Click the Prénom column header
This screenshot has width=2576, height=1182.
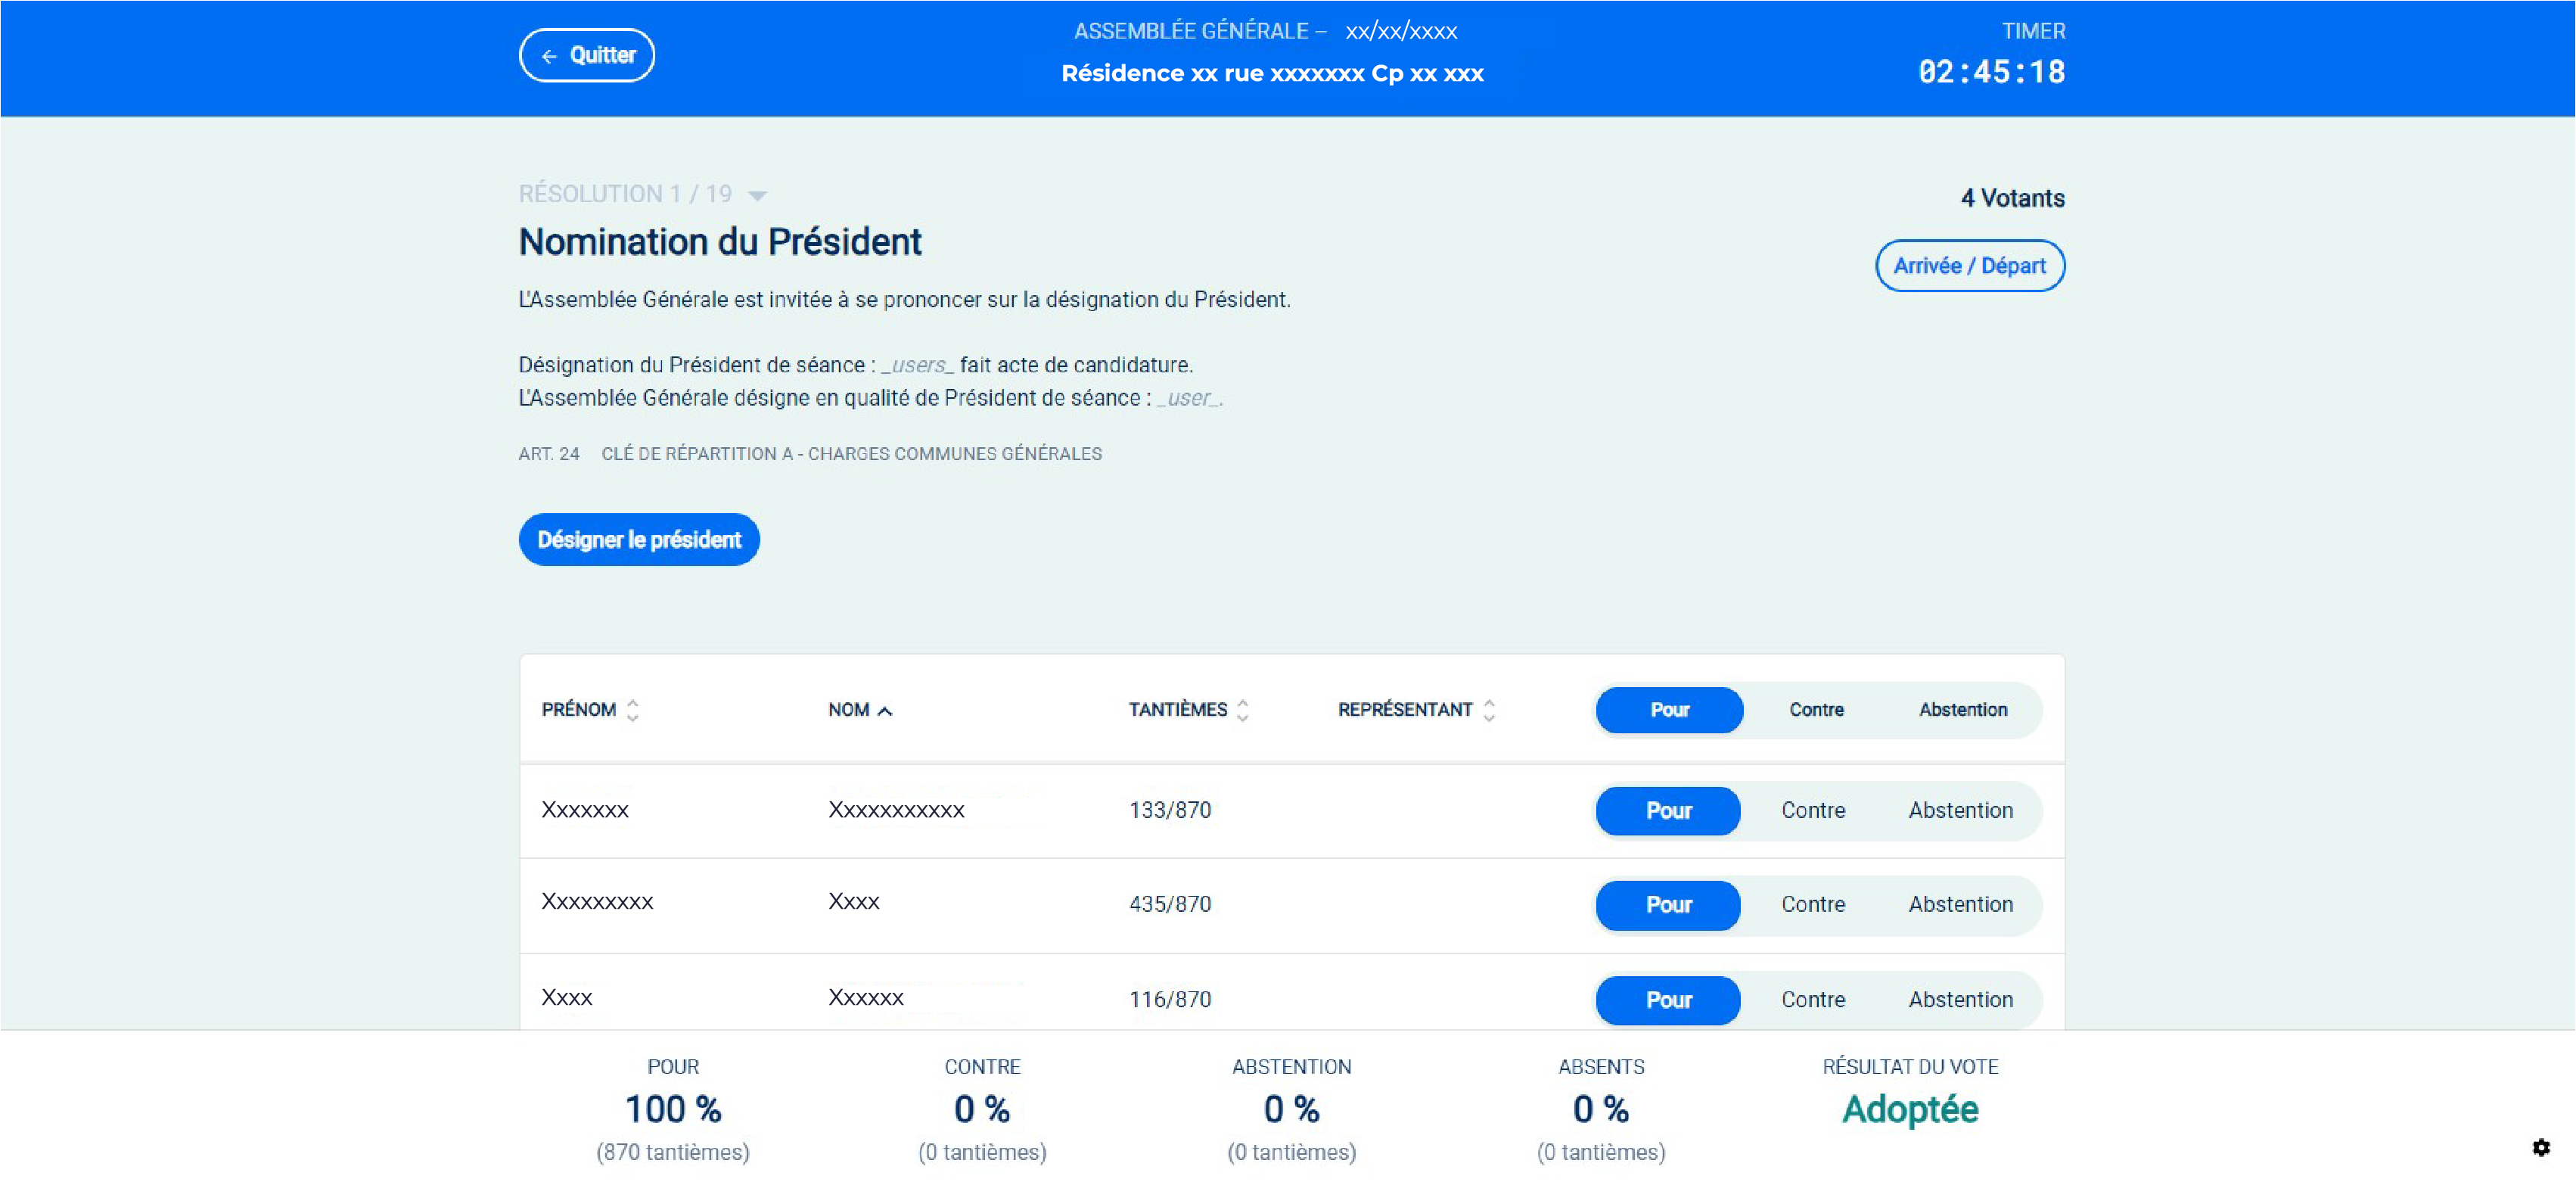tap(579, 710)
